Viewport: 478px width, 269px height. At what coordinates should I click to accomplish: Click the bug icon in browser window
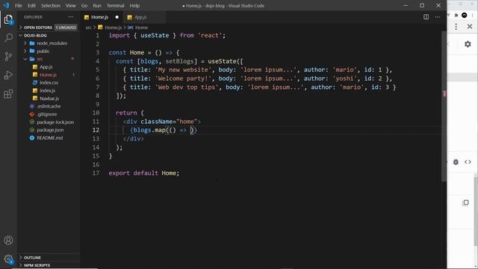tap(456, 162)
